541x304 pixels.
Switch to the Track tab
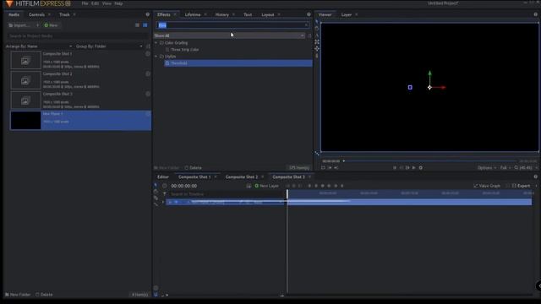(64, 14)
